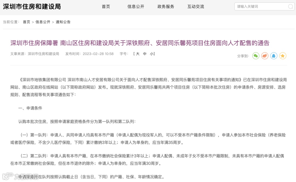This screenshot has height=182, width=296.
Task: Open the 首页 navigation menu item
Action: tap(106, 7)
